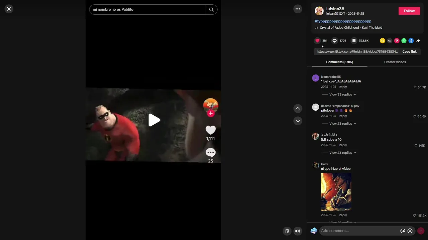The height and width of the screenshot is (240, 428).
Task: Focus the Add comment field
Action: point(359,231)
